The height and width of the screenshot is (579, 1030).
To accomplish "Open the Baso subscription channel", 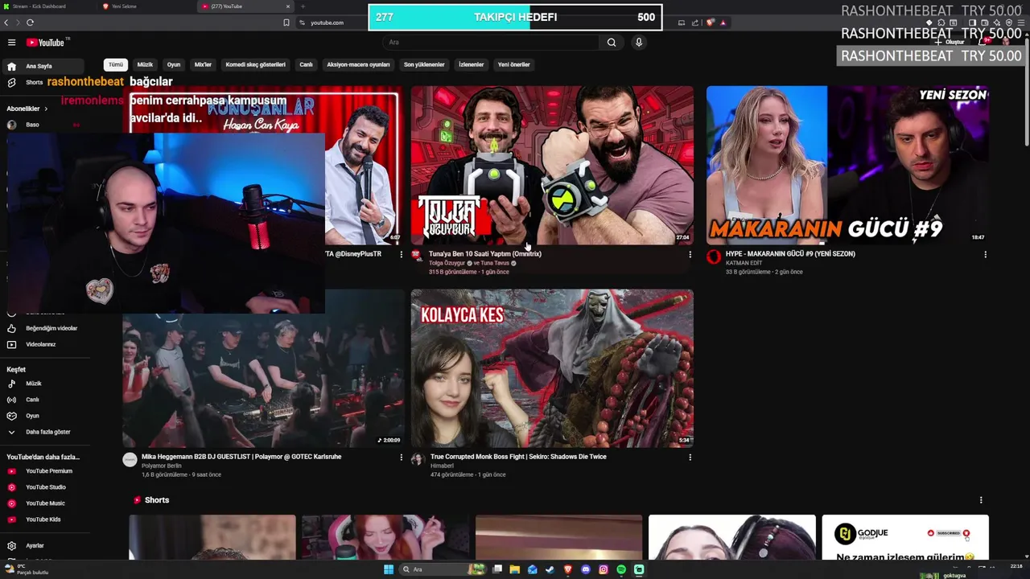I will click(42, 125).
